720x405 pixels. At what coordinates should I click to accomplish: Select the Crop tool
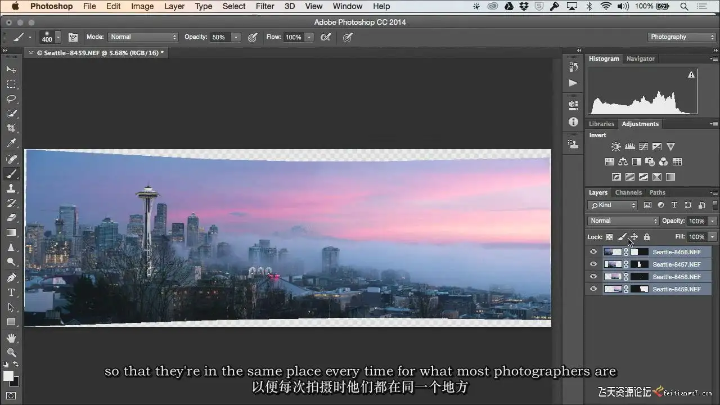pos(11,128)
